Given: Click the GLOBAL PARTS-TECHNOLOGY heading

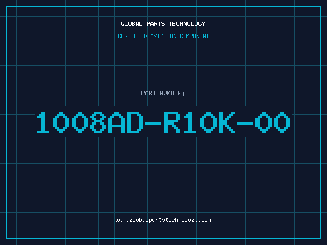Looking at the screenshot, I should [x=163, y=24].
